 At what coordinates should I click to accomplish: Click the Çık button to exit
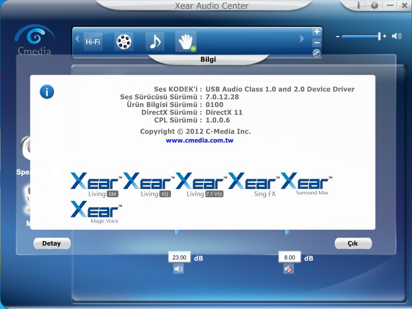353,243
